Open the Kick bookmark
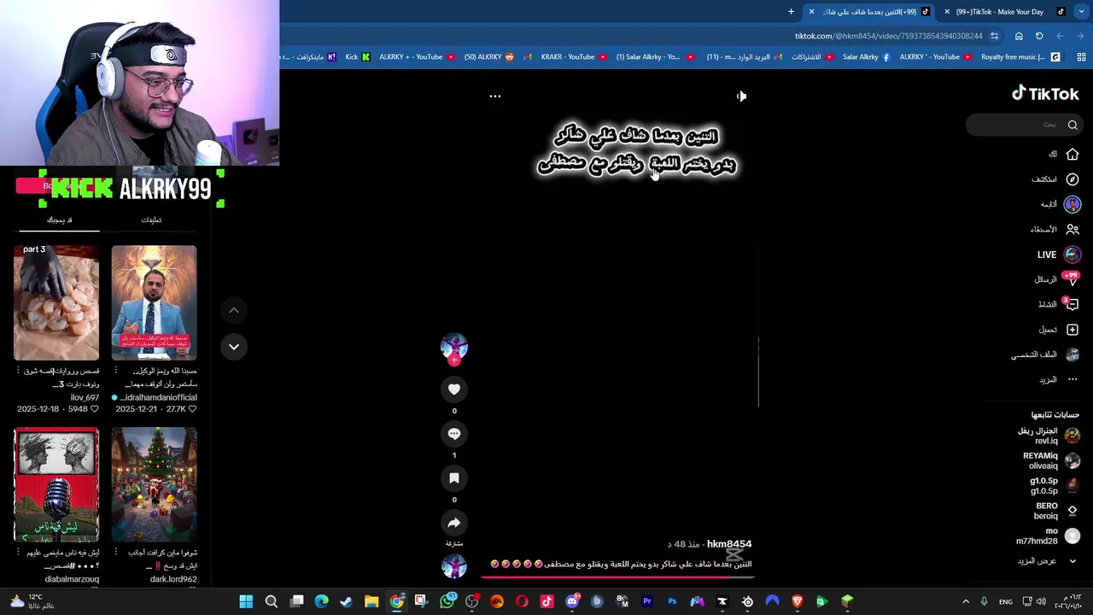This screenshot has height=615, width=1093. click(x=358, y=57)
